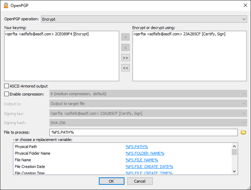The image size is (251, 190).
Task: Close the OpenPGP dialog window
Action: coord(244,5)
